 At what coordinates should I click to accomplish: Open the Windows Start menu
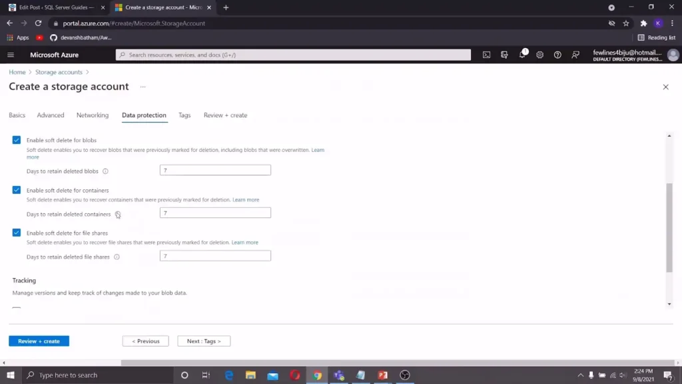tap(11, 375)
